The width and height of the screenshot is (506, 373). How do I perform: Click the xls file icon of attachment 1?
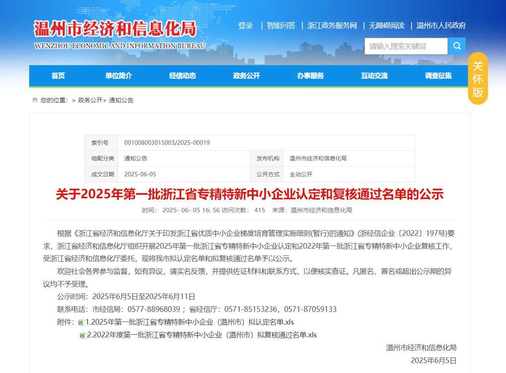81,322
